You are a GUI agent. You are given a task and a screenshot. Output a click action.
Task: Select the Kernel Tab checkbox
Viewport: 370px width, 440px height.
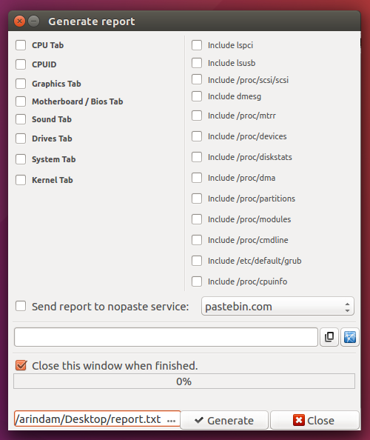(21, 180)
